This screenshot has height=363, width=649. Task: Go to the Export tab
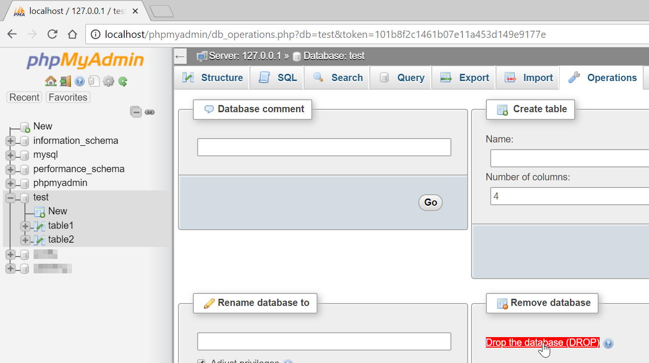pyautogui.click(x=464, y=78)
